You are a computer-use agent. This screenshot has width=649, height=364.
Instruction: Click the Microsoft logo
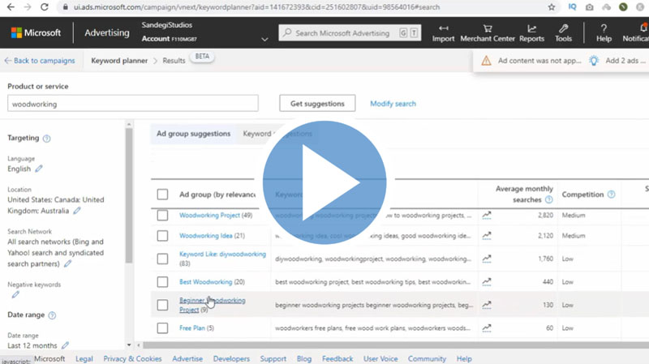click(36, 32)
